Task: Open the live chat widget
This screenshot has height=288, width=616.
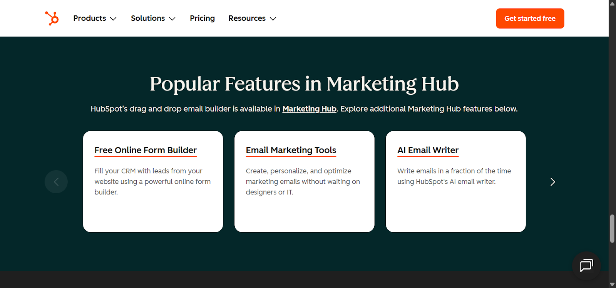Action: [586, 266]
